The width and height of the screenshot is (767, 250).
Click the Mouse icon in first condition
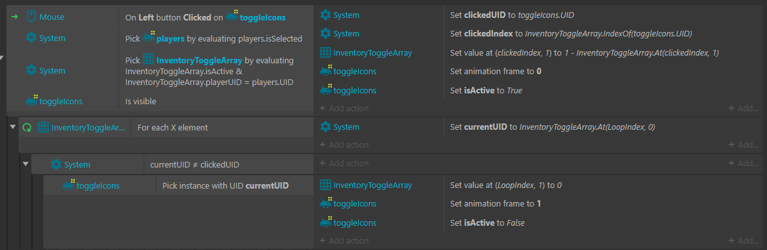pos(31,17)
